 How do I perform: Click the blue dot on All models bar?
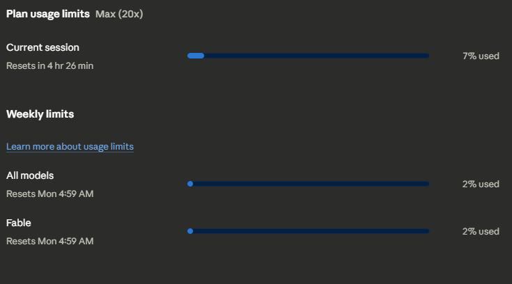click(x=190, y=184)
